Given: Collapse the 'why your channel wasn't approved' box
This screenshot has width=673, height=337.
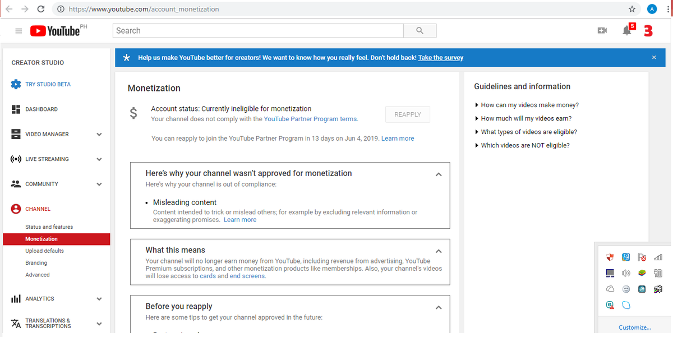Looking at the screenshot, I should tap(439, 174).
